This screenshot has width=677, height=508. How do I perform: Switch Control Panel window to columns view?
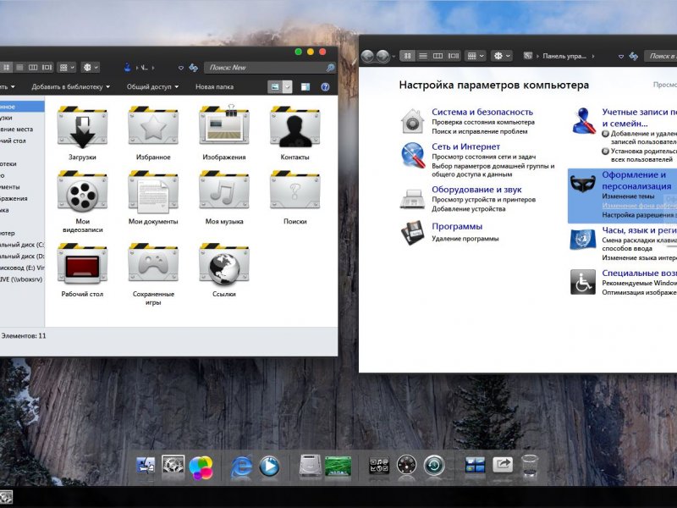pyautogui.click(x=438, y=56)
